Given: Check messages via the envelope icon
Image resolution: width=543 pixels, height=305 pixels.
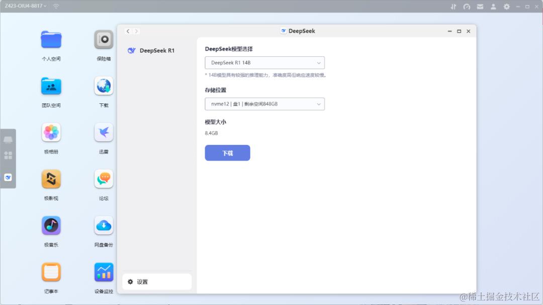Looking at the screenshot, I should click(480, 7).
